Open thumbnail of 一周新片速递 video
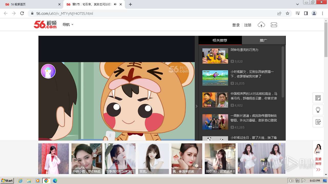The height and width of the screenshot is (184, 328). (x=215, y=122)
